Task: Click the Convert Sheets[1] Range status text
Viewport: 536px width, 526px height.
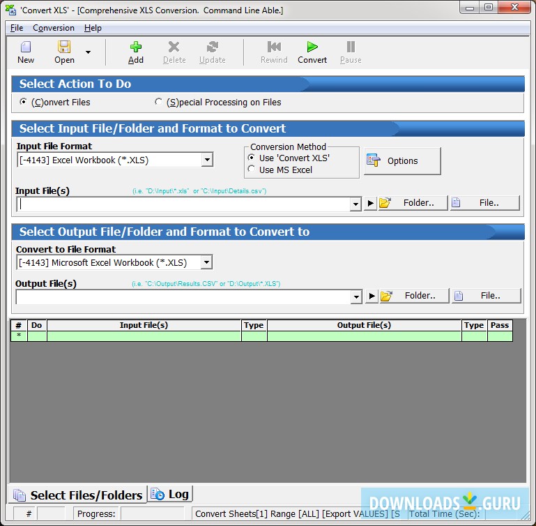Action: click(x=297, y=513)
